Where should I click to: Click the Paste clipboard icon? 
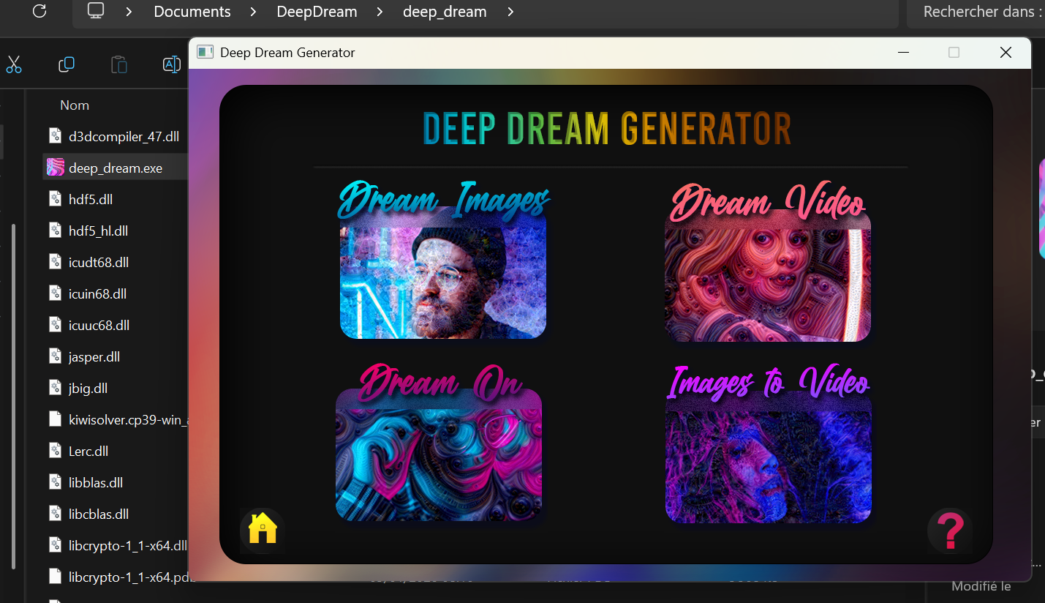click(118, 64)
